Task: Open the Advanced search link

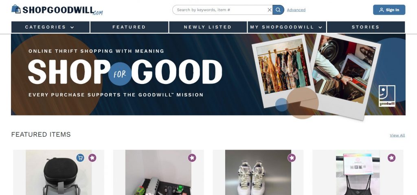Action: click(296, 10)
